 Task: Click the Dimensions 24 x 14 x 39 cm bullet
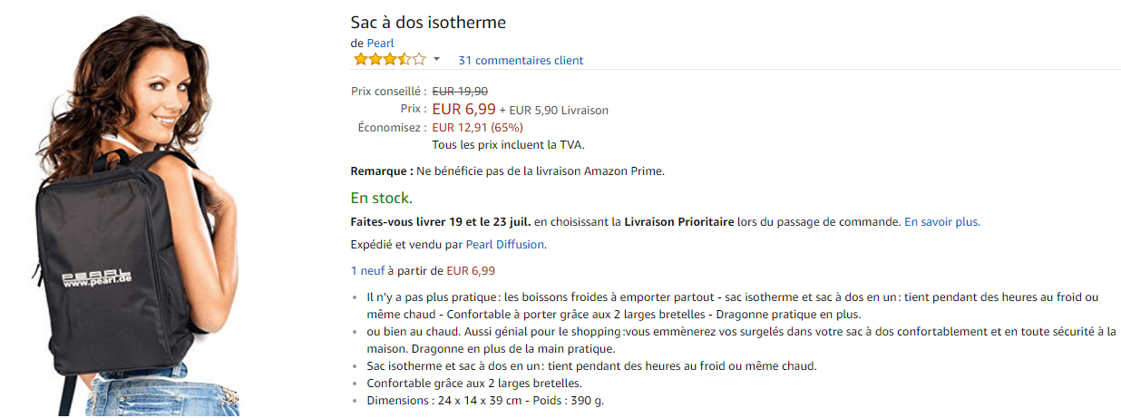click(485, 400)
